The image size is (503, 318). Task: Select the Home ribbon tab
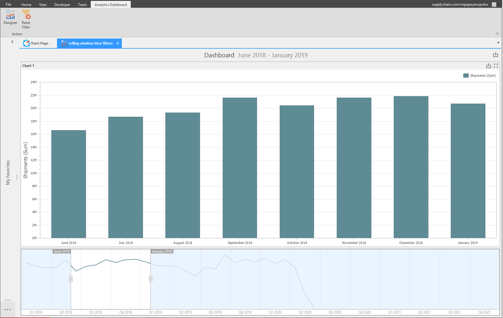pos(27,4)
